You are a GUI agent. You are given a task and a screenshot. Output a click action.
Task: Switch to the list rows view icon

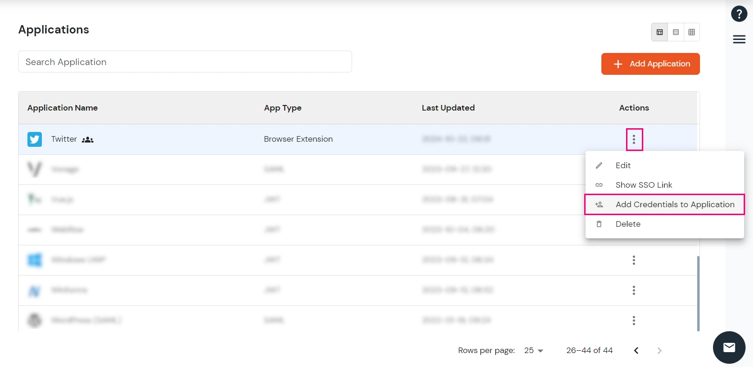(x=676, y=32)
